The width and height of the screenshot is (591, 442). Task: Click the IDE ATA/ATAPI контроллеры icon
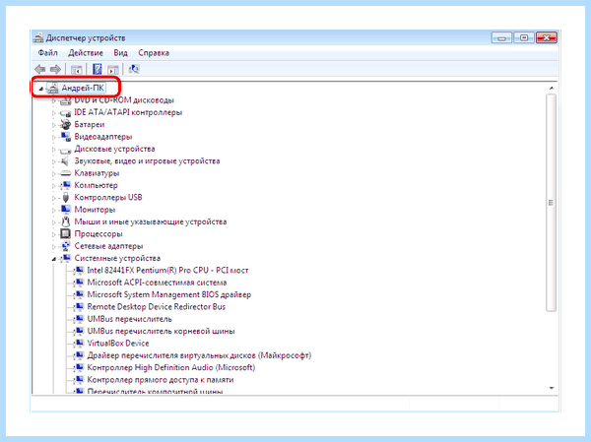point(66,112)
